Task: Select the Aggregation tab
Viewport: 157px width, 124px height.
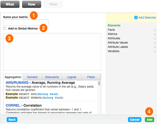Action: 13,77
